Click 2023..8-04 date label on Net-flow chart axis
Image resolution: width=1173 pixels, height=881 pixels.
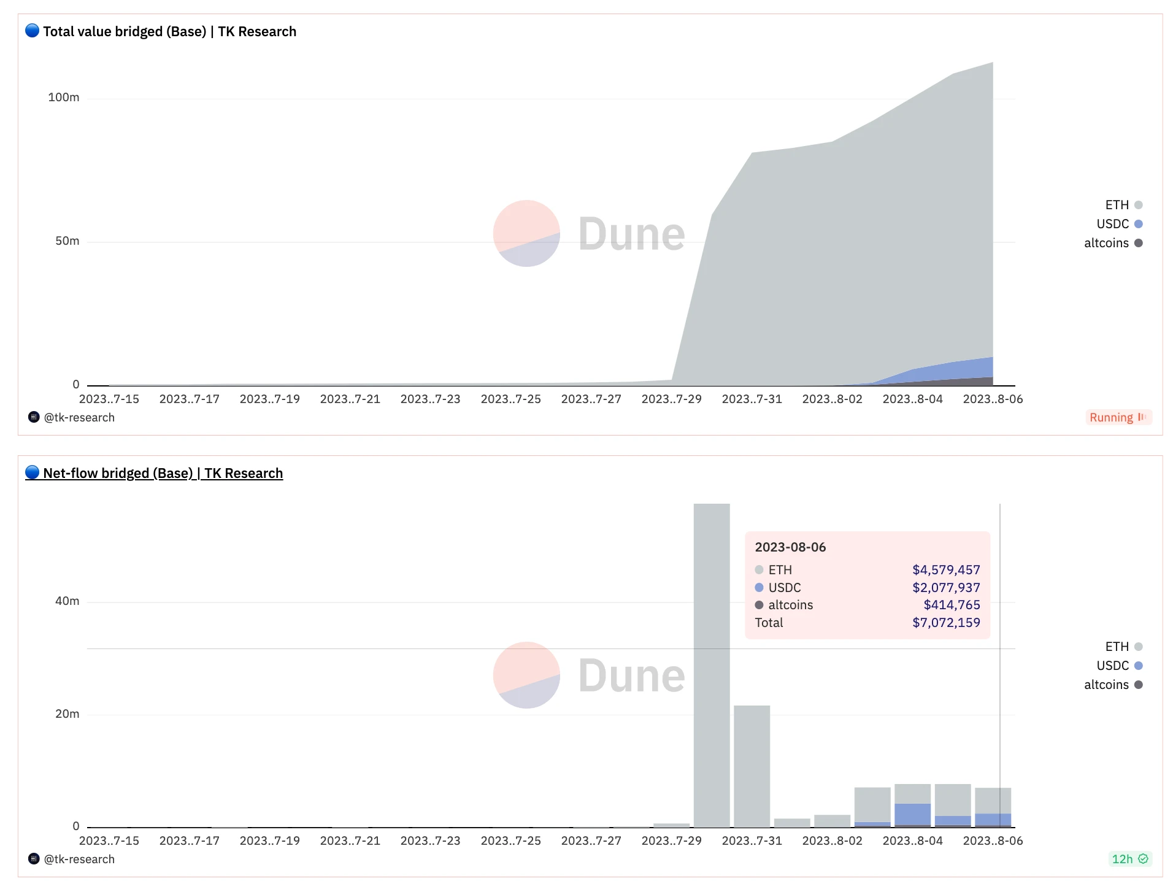tap(912, 841)
